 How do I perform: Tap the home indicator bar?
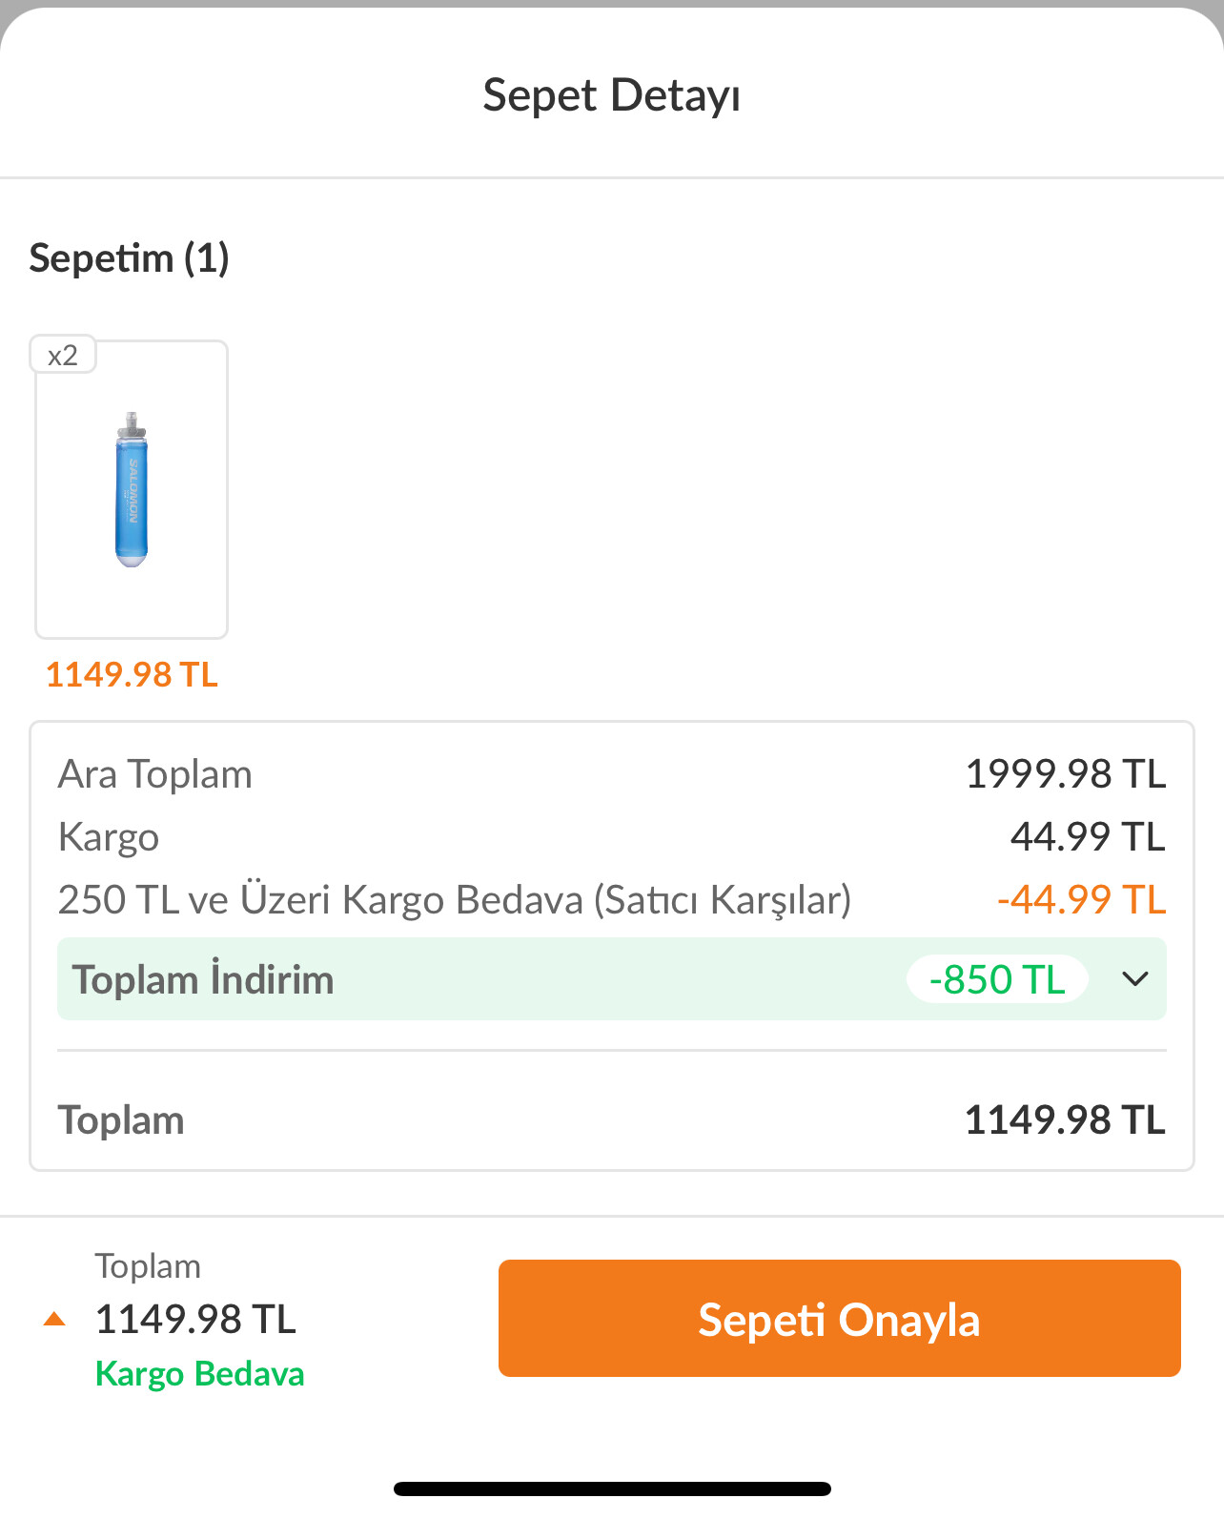(x=612, y=1488)
